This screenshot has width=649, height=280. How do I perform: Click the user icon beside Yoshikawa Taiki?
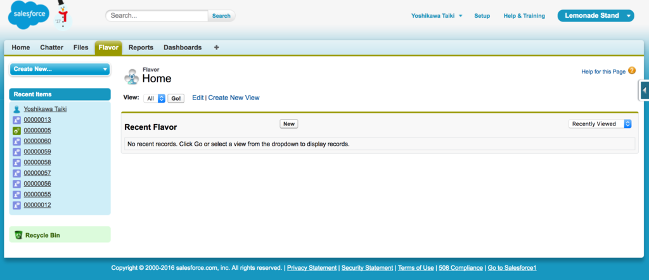point(16,110)
